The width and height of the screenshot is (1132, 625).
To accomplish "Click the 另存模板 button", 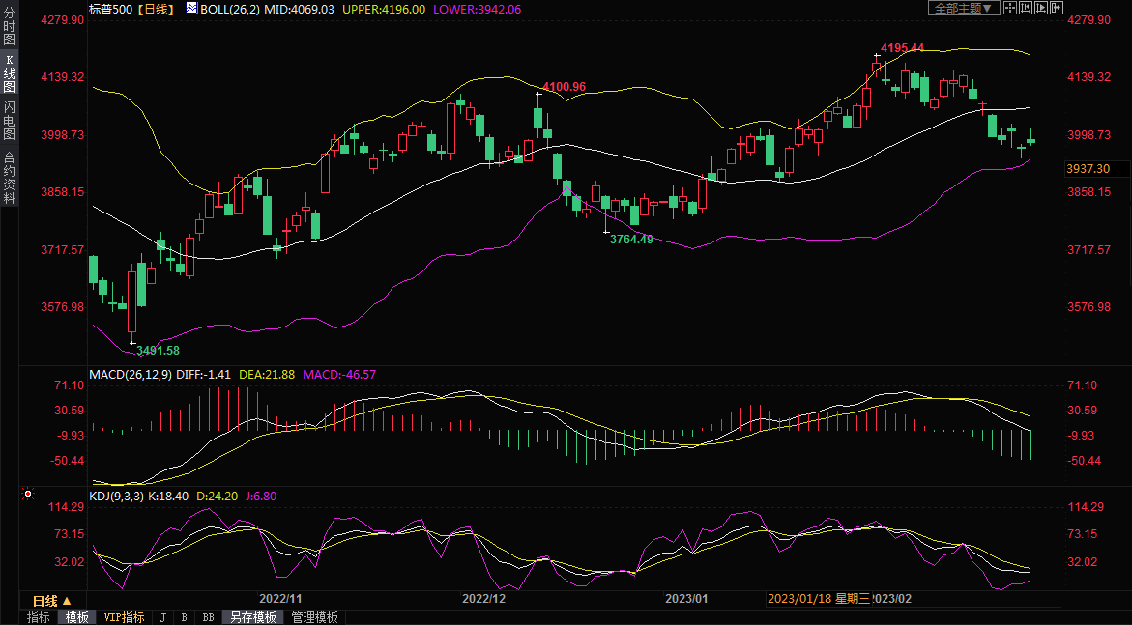I will (x=253, y=617).
